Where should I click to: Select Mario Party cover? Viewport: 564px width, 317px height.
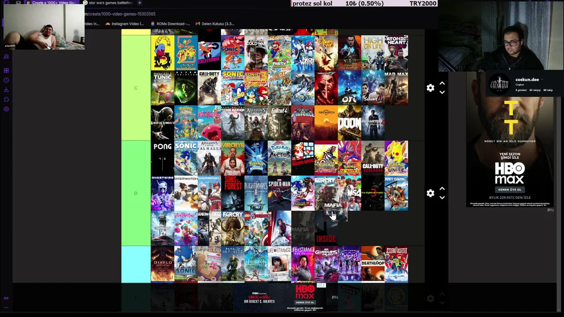point(279,53)
